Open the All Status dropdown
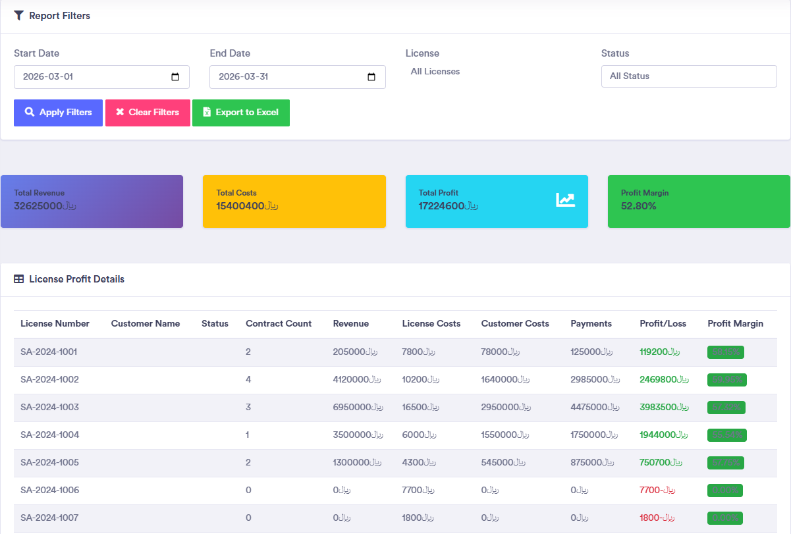 689,76
